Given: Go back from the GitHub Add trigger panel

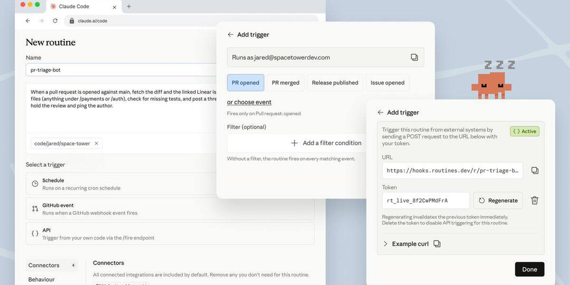Looking at the screenshot, I should [230, 34].
